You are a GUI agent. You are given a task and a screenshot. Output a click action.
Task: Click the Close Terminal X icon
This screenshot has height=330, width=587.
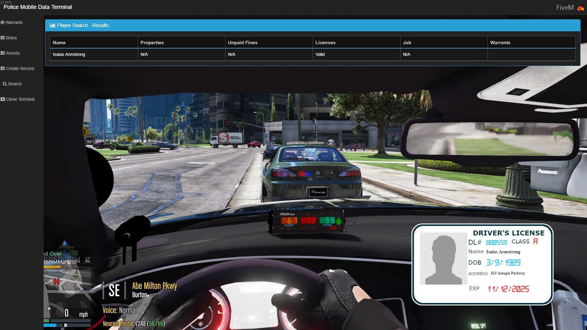click(x=3, y=99)
